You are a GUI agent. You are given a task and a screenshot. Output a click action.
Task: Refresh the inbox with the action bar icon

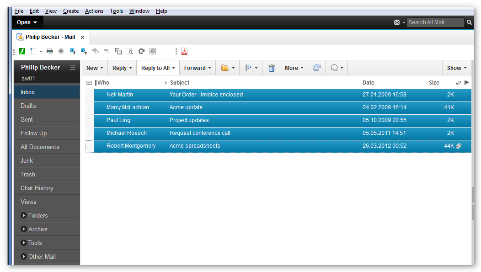317,67
